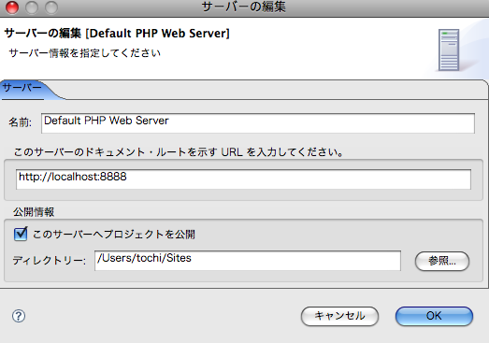This screenshot has height=343, width=489.
Task: Click the 参照... browse button
Action: [442, 261]
